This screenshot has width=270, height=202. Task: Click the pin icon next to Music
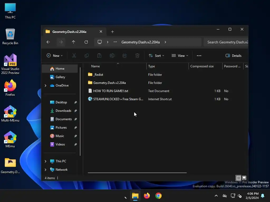pos(75,136)
